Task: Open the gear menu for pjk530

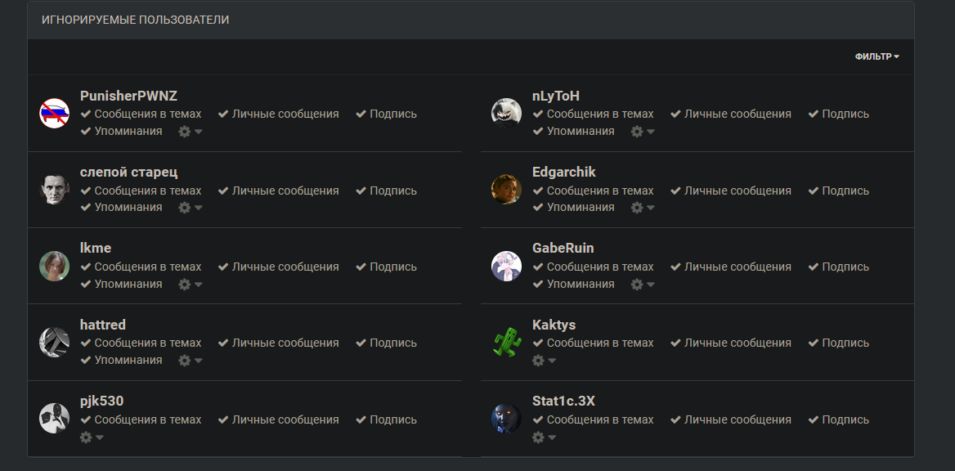Action: tap(91, 437)
